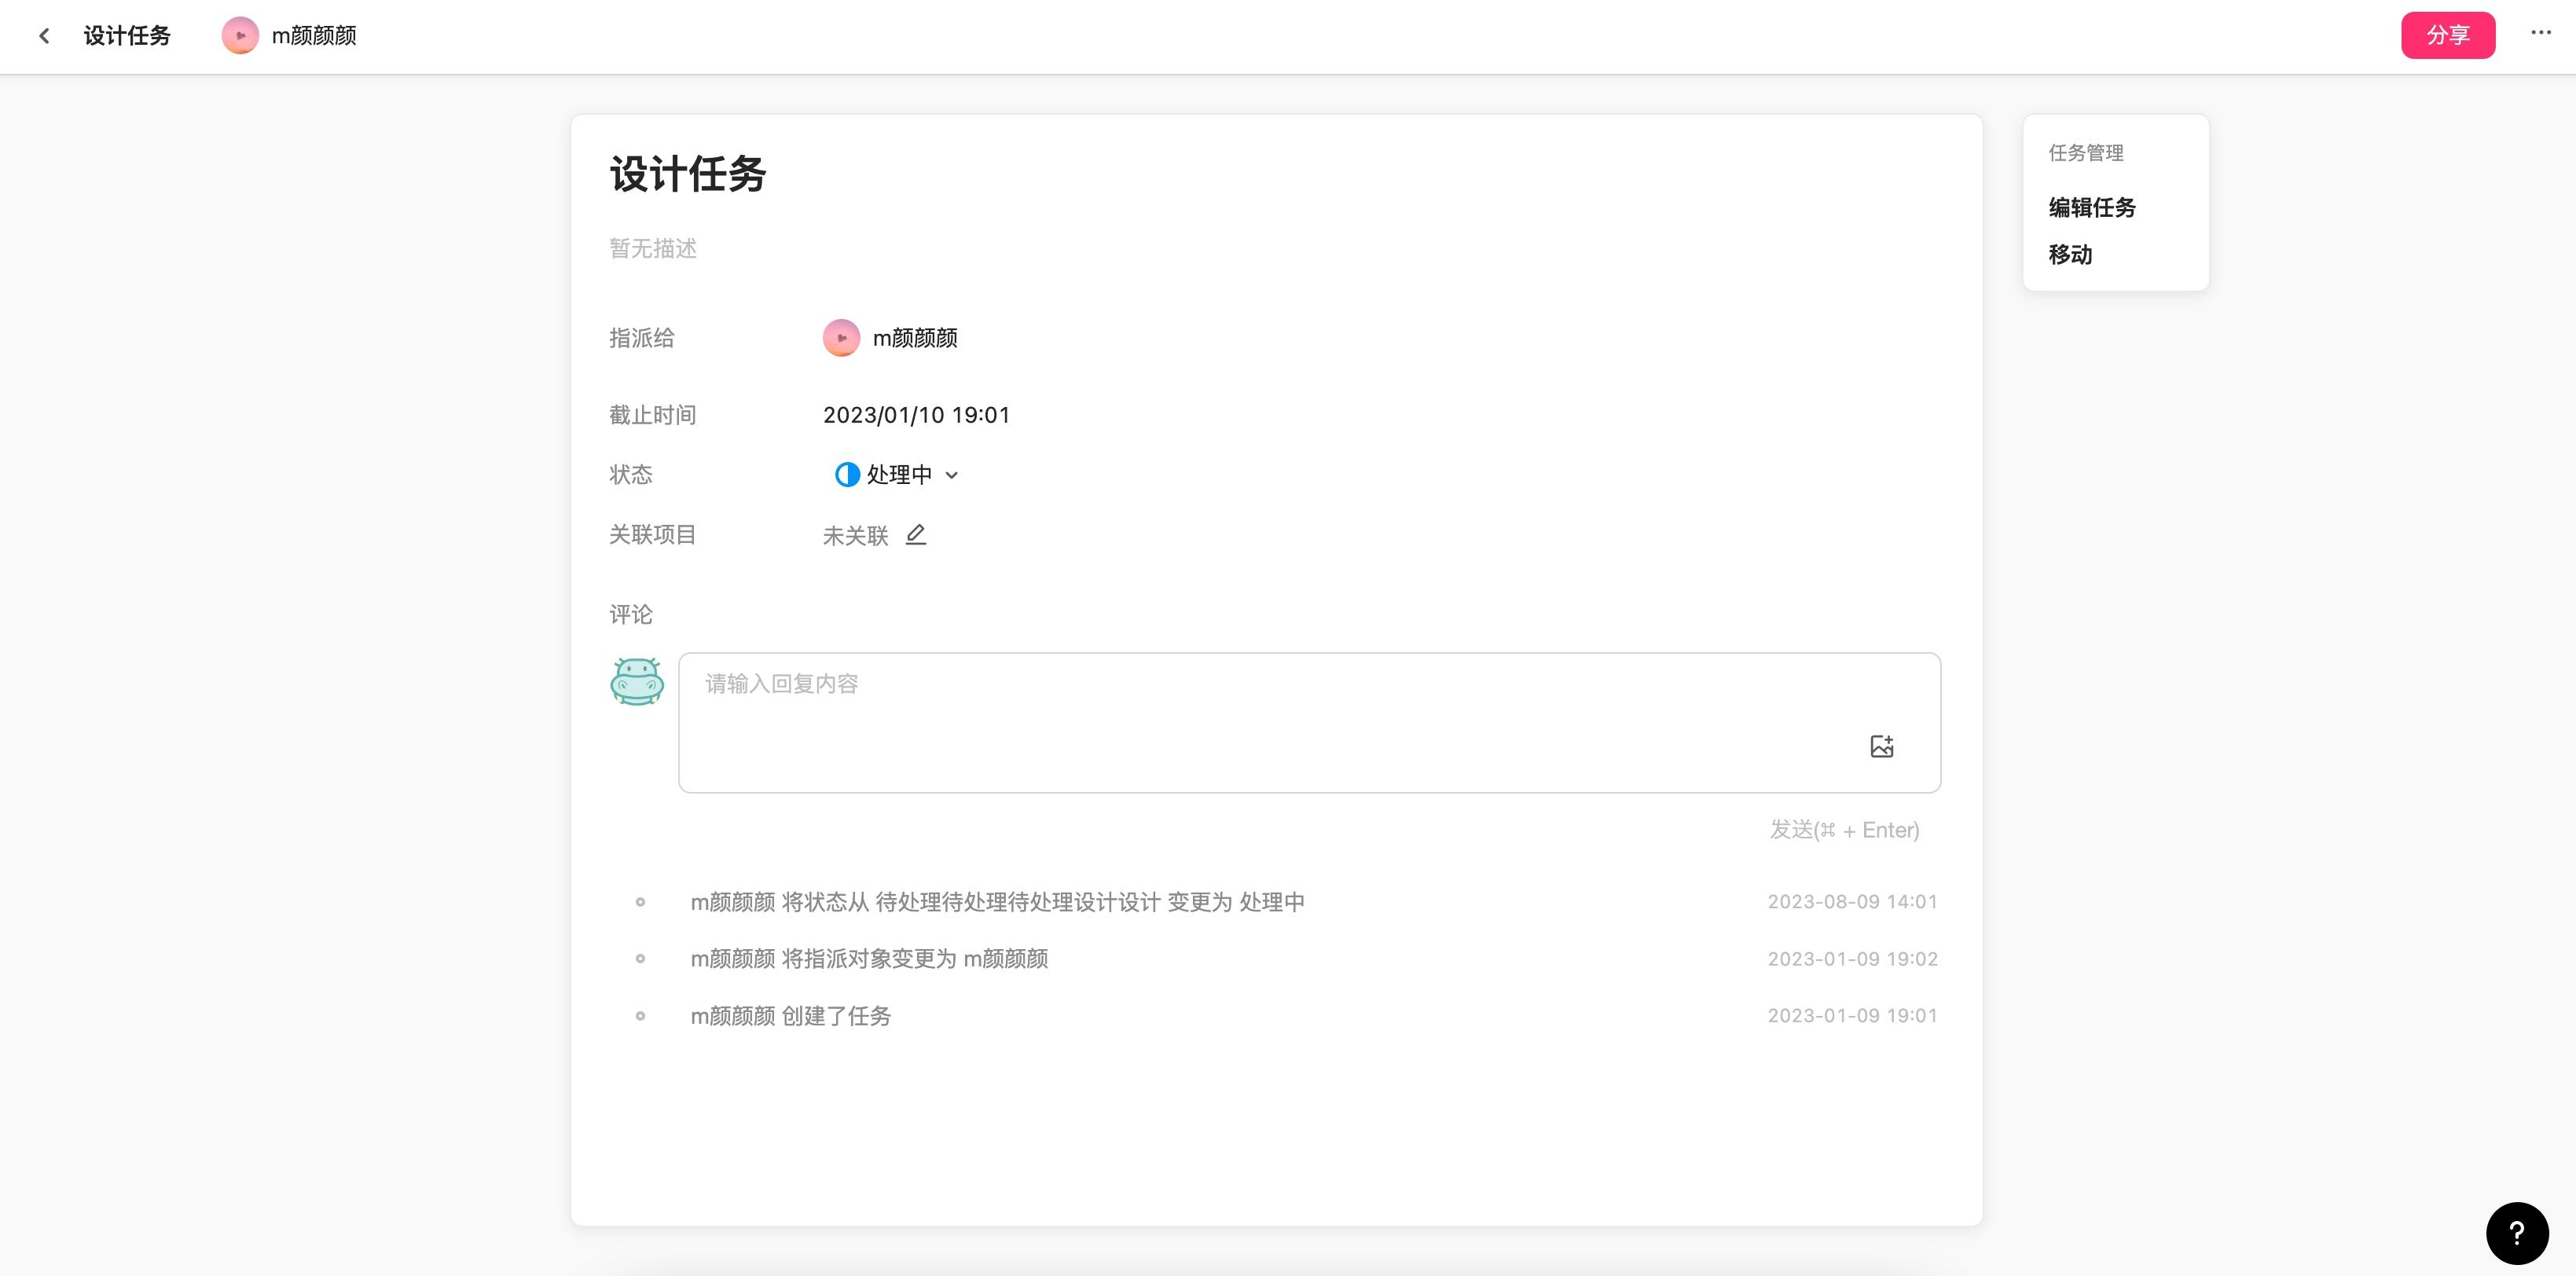Click the activity entry 将指派对象变更为 m颜颜颜
This screenshot has width=2576, height=1276.
(x=869, y=959)
